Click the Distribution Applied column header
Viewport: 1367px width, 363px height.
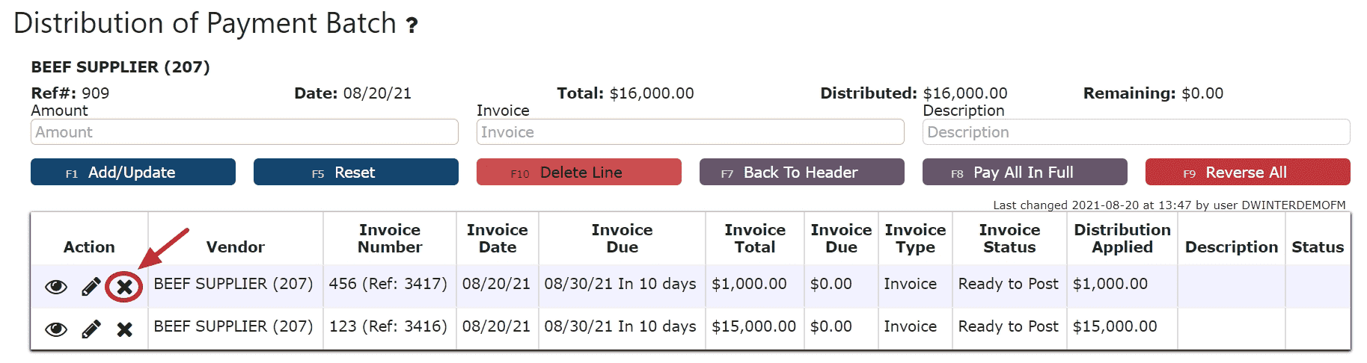pos(1122,238)
